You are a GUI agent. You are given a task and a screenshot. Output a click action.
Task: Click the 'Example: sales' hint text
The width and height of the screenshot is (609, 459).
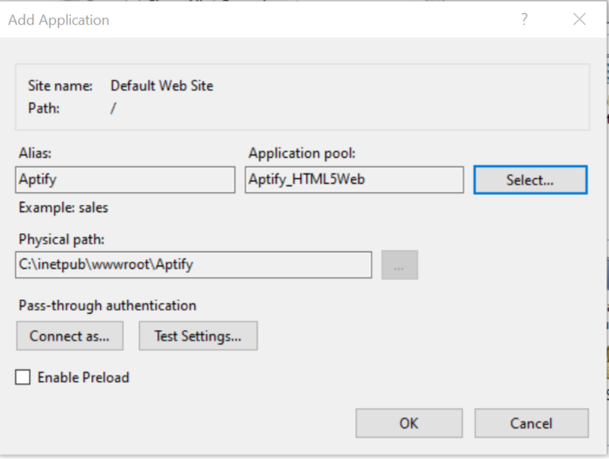(x=63, y=207)
